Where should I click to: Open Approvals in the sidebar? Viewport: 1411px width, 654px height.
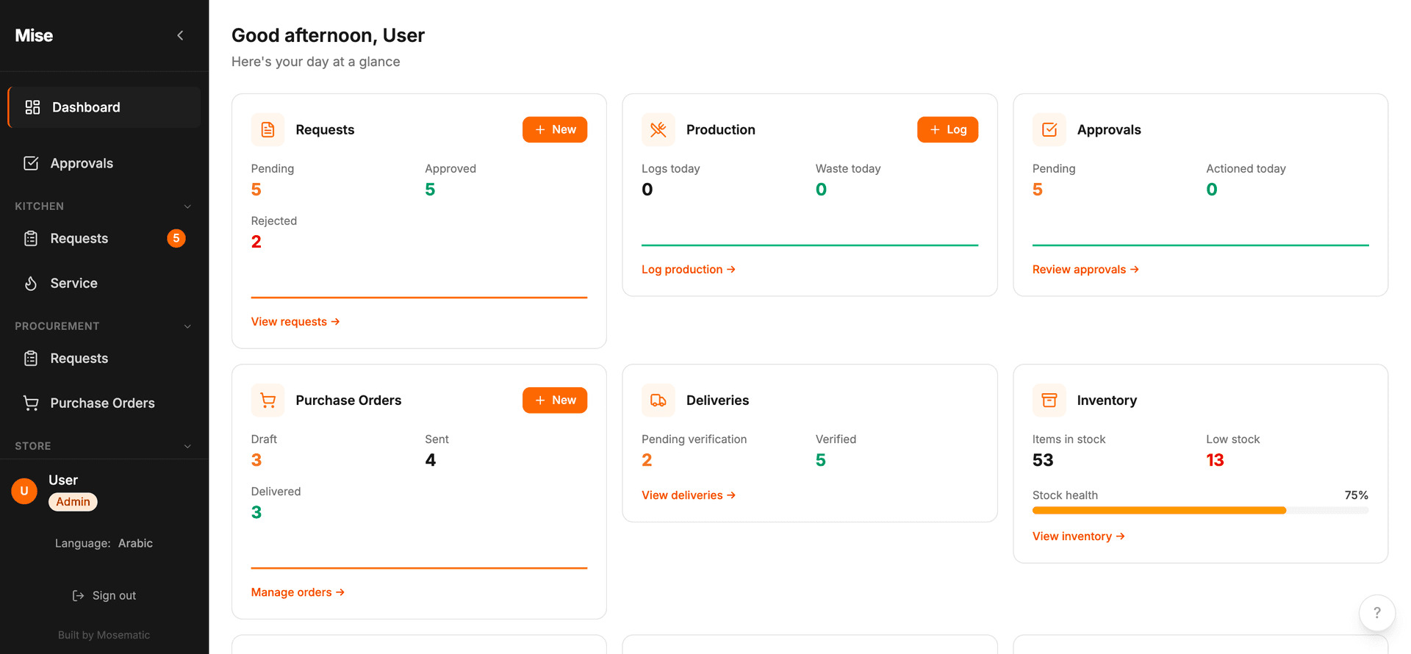point(104,163)
